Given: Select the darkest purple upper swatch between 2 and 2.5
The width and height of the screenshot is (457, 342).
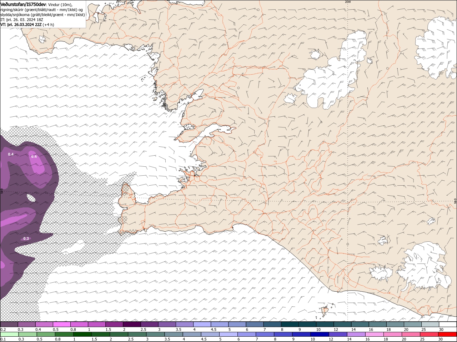Looking at the screenshot, I should [x=132, y=324].
